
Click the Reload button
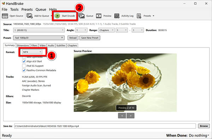point(73,38)
